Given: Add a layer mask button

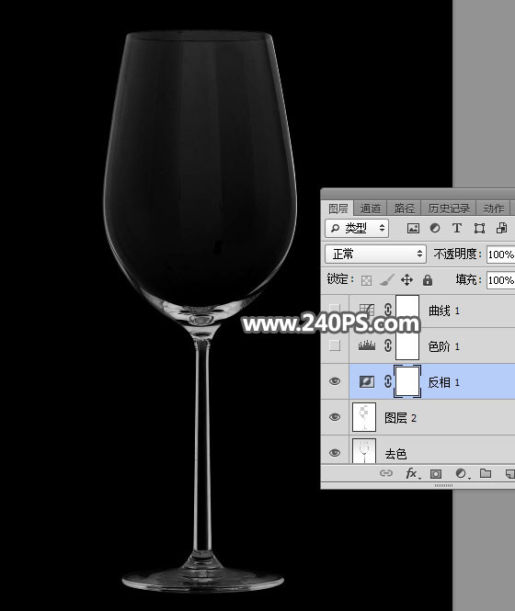Looking at the screenshot, I should tap(435, 473).
